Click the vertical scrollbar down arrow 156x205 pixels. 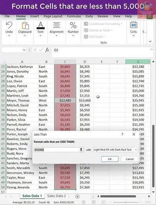[153, 192]
